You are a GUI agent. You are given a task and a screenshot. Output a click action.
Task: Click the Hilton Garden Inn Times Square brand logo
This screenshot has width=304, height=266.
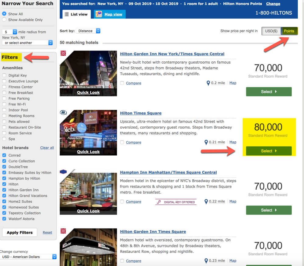point(63,231)
